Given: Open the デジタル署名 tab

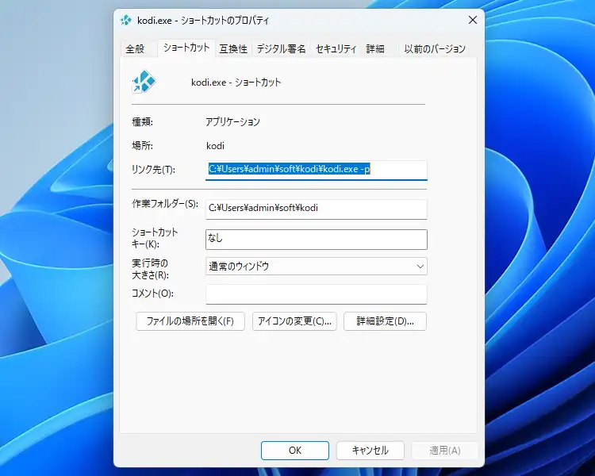Looking at the screenshot, I should 281,49.
